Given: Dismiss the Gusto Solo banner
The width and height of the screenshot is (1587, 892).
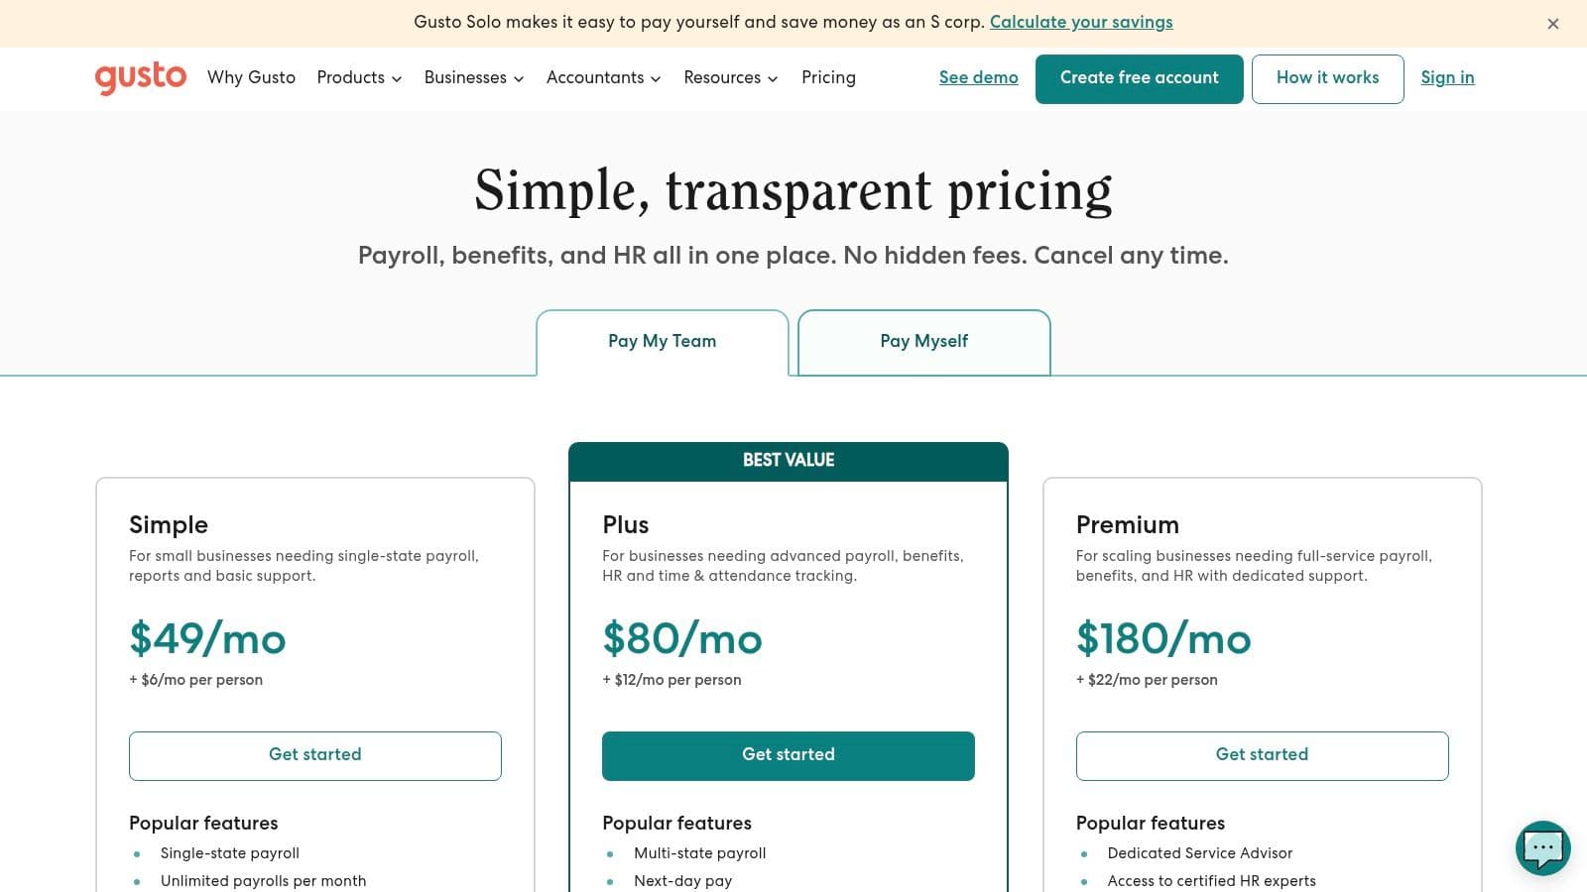Looking at the screenshot, I should click(1553, 24).
